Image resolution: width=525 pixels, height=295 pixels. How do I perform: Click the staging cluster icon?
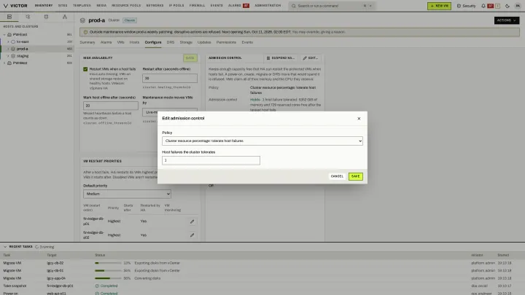point(13,56)
